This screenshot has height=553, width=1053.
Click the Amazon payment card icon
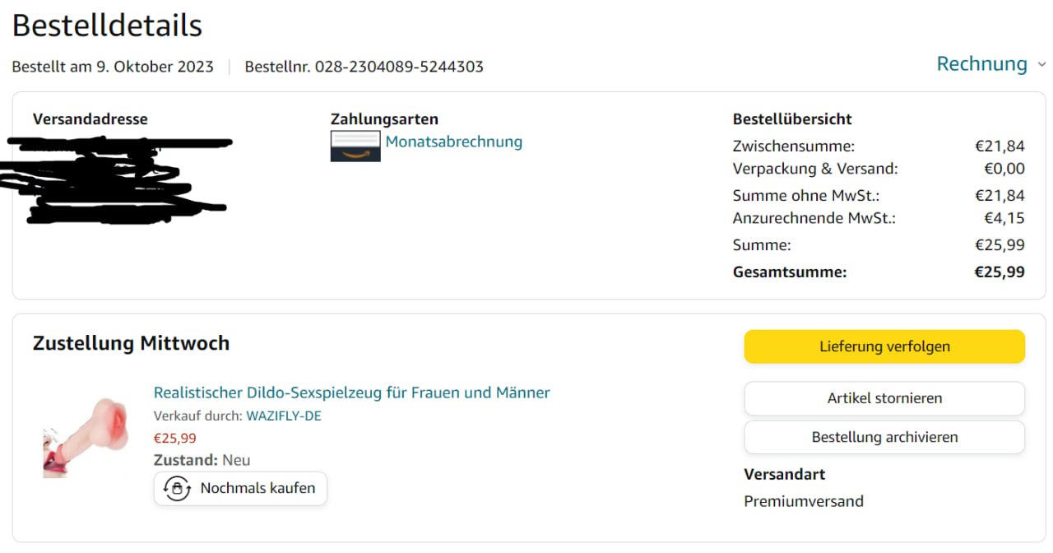point(355,146)
